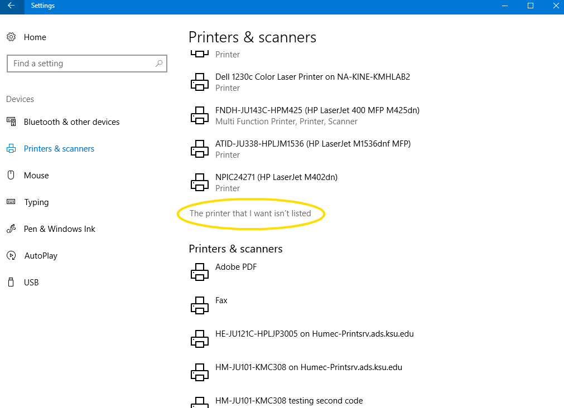Open Bluetooth & other devices settings

coord(71,122)
